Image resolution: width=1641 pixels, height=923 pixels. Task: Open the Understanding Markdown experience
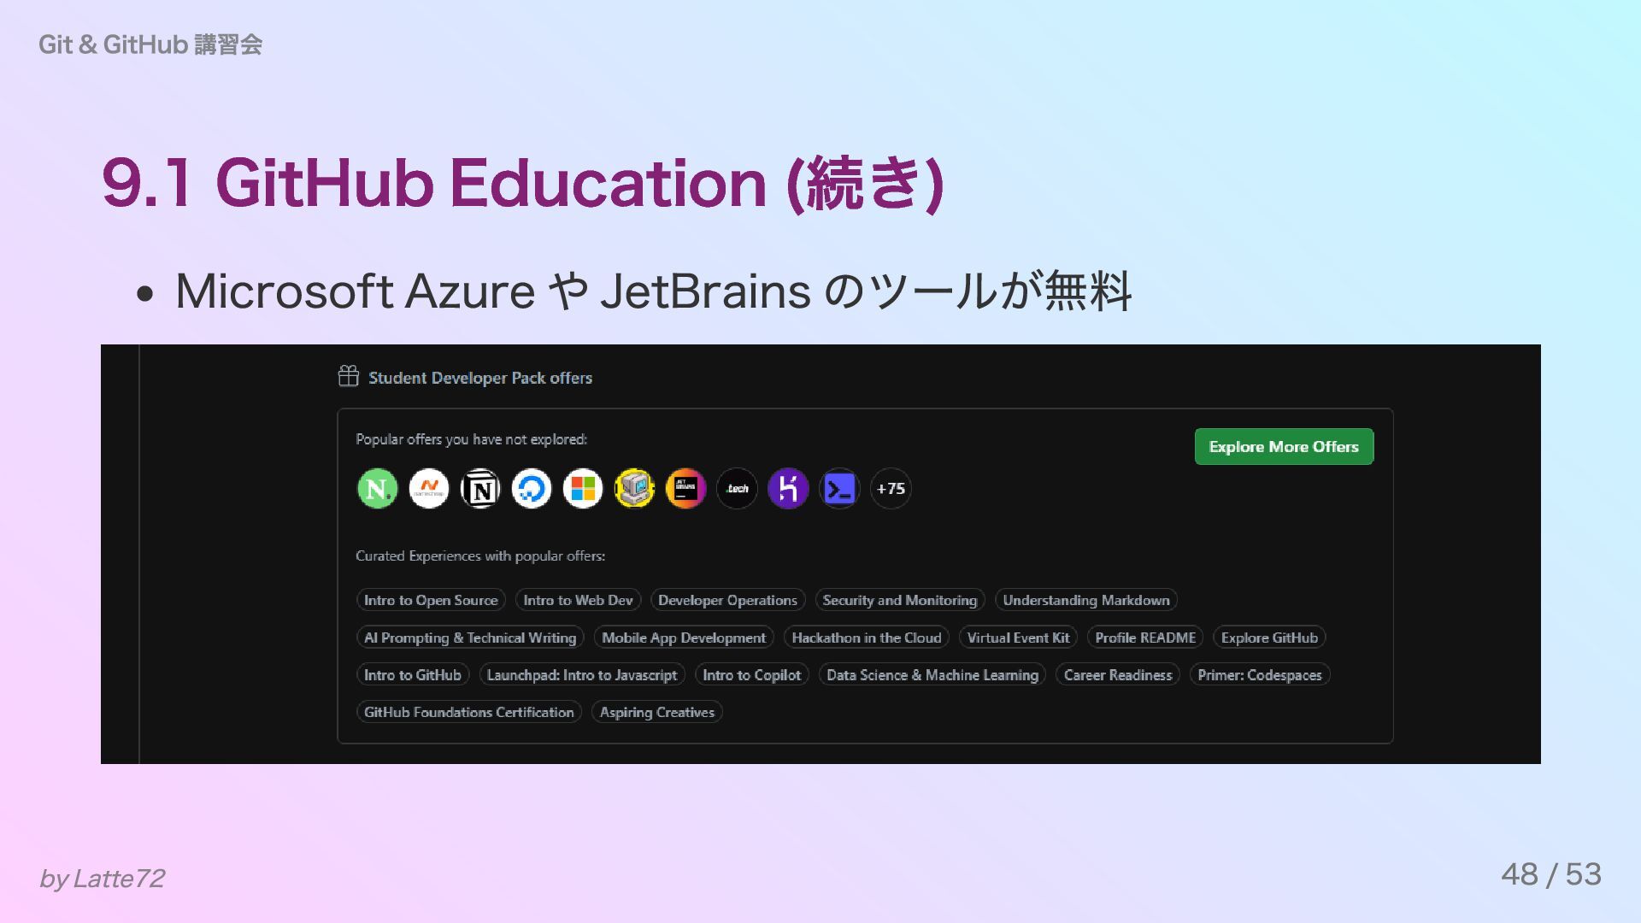(1086, 600)
